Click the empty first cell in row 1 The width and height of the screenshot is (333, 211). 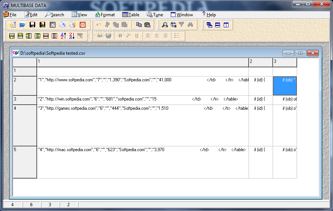point(143,72)
